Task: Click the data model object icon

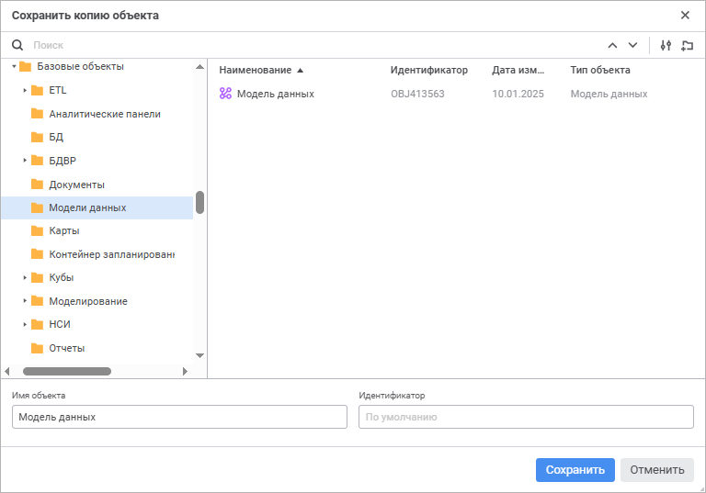Action: tap(225, 94)
